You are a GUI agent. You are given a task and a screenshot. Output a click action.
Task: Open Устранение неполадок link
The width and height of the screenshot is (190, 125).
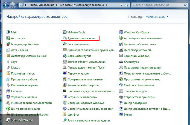(82, 97)
